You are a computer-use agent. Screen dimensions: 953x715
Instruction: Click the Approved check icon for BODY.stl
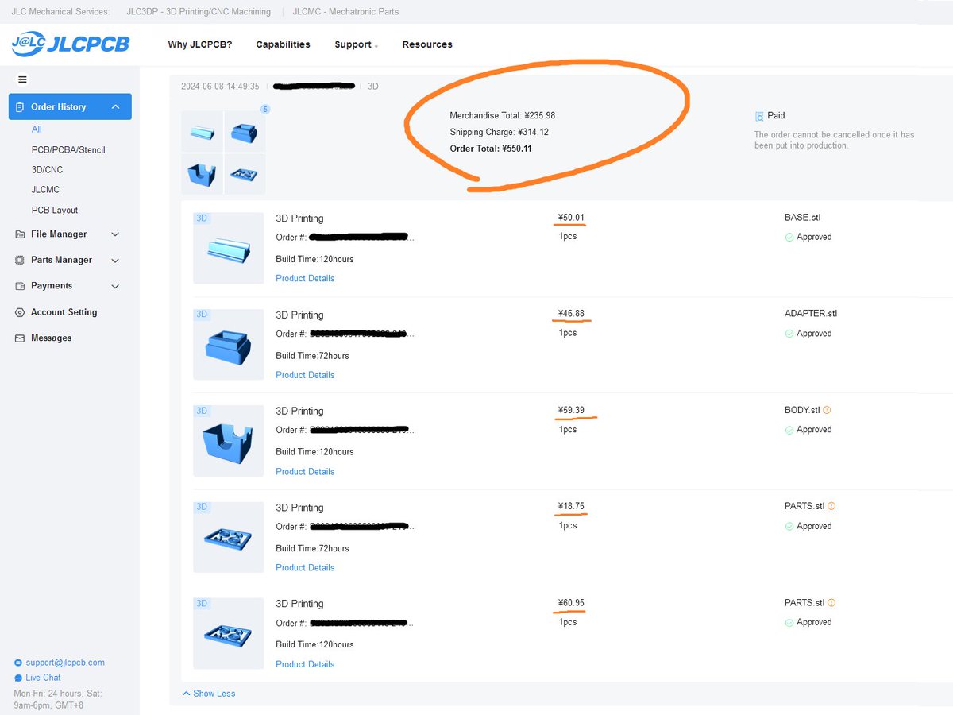(789, 430)
